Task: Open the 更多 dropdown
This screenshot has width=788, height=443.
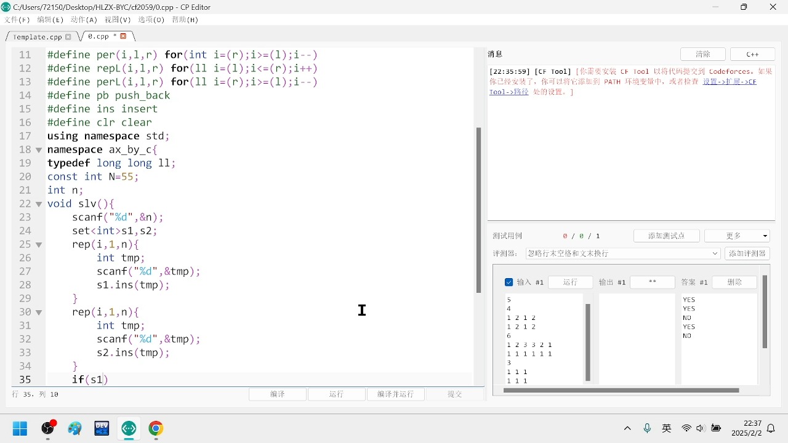Action: (x=737, y=236)
